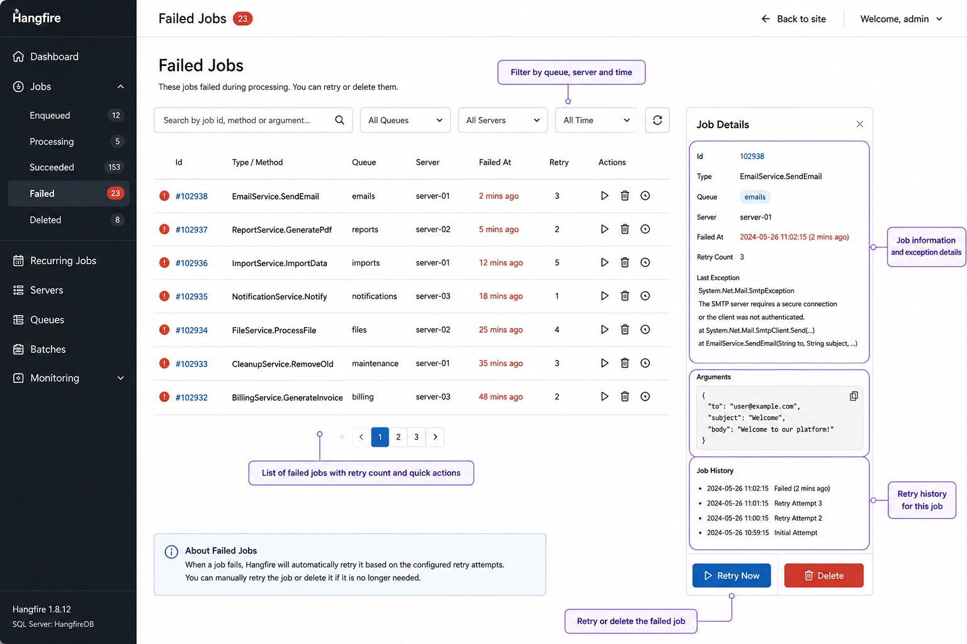967x644 pixels.
Task: Show Deleted jobs
Action: tap(68, 220)
